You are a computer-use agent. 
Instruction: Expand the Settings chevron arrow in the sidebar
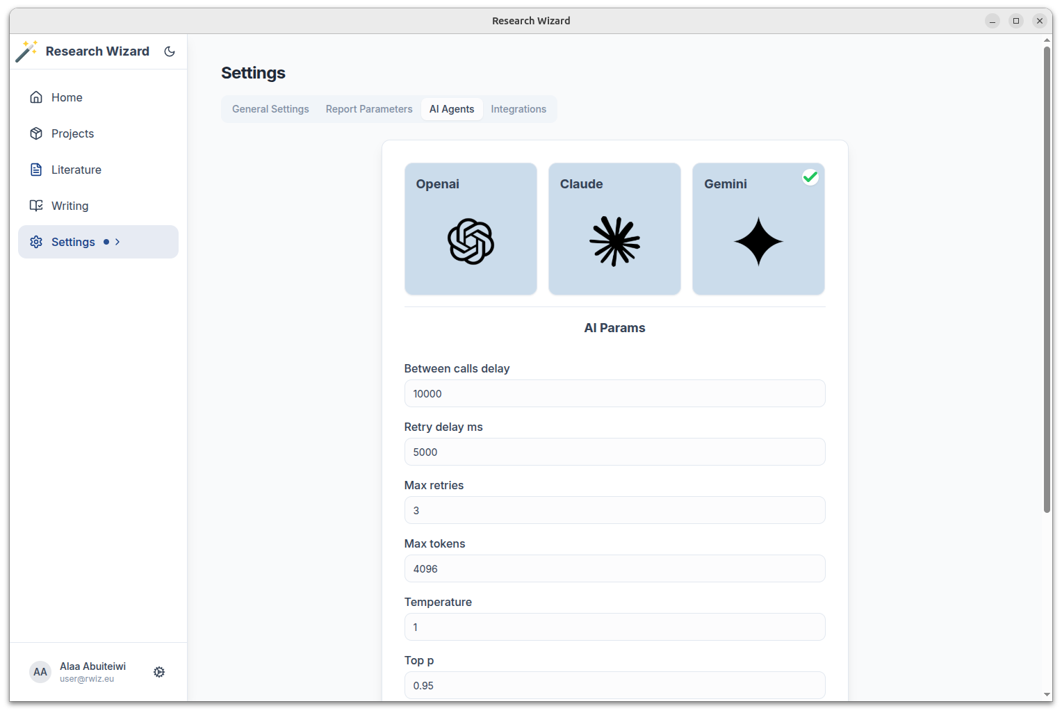[x=117, y=242]
